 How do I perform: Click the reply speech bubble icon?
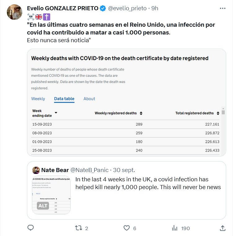(30, 228)
